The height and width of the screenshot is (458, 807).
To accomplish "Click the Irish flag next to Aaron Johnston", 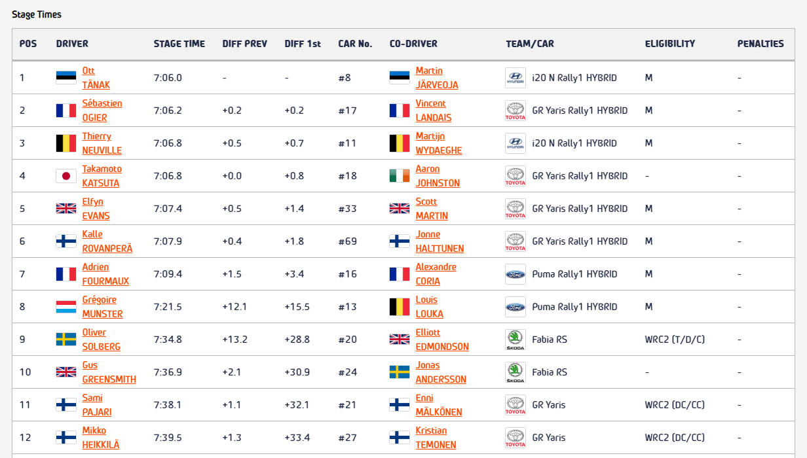I will point(400,176).
